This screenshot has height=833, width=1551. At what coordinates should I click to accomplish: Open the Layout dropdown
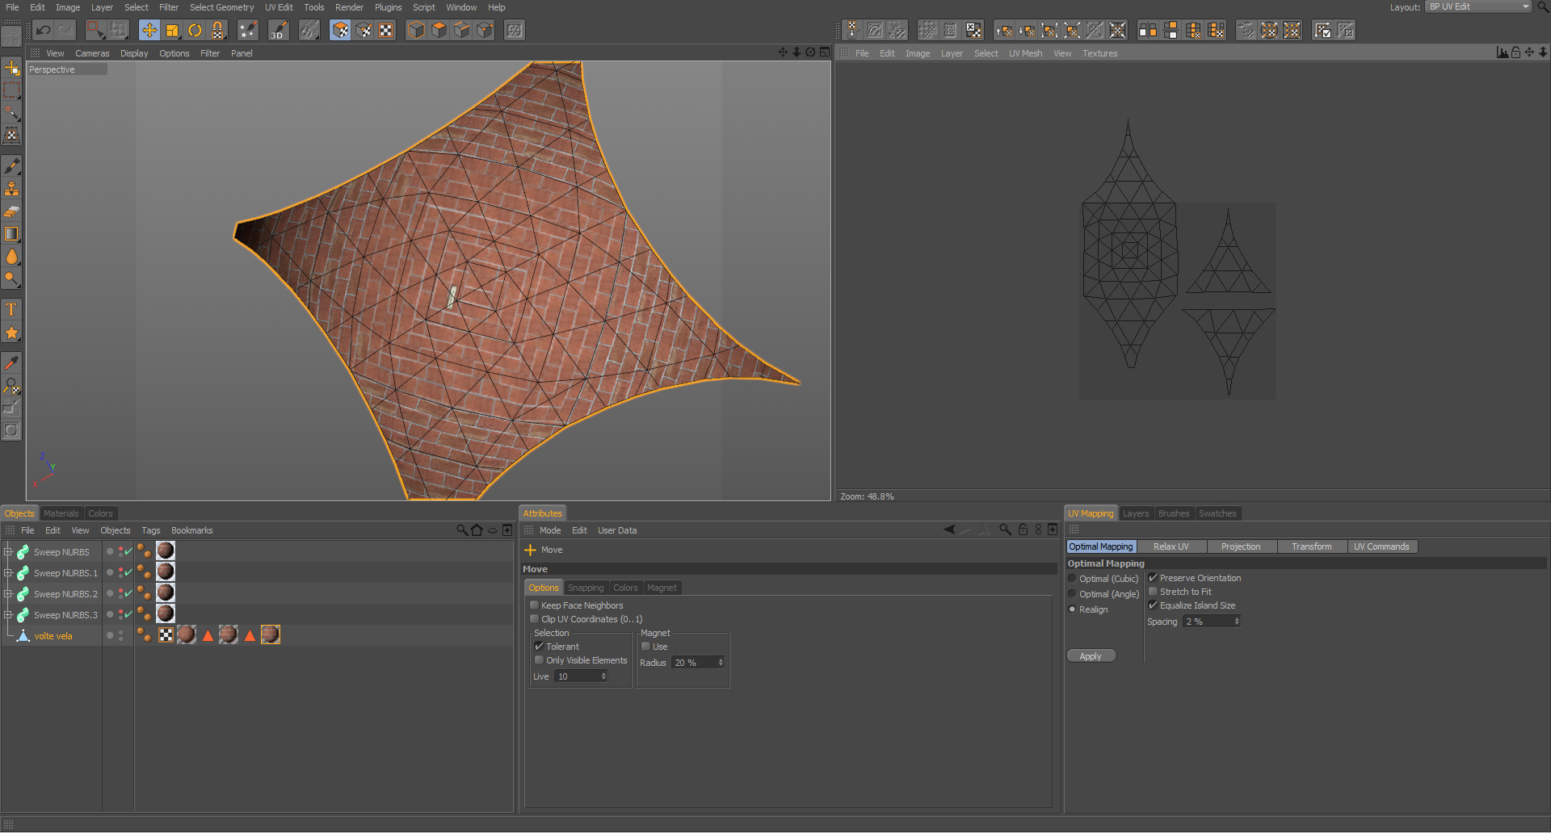tap(1477, 6)
